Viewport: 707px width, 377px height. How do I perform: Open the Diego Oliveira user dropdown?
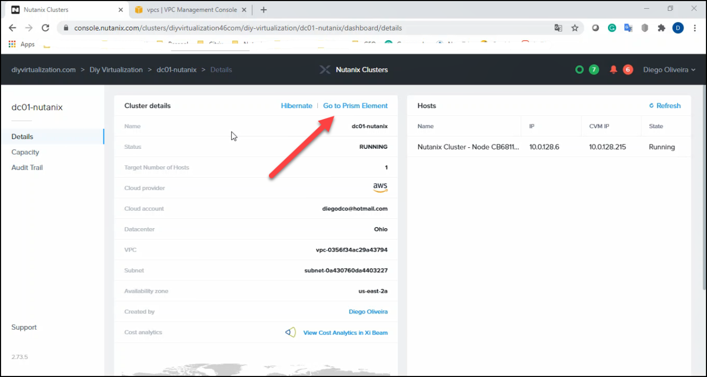click(x=669, y=70)
